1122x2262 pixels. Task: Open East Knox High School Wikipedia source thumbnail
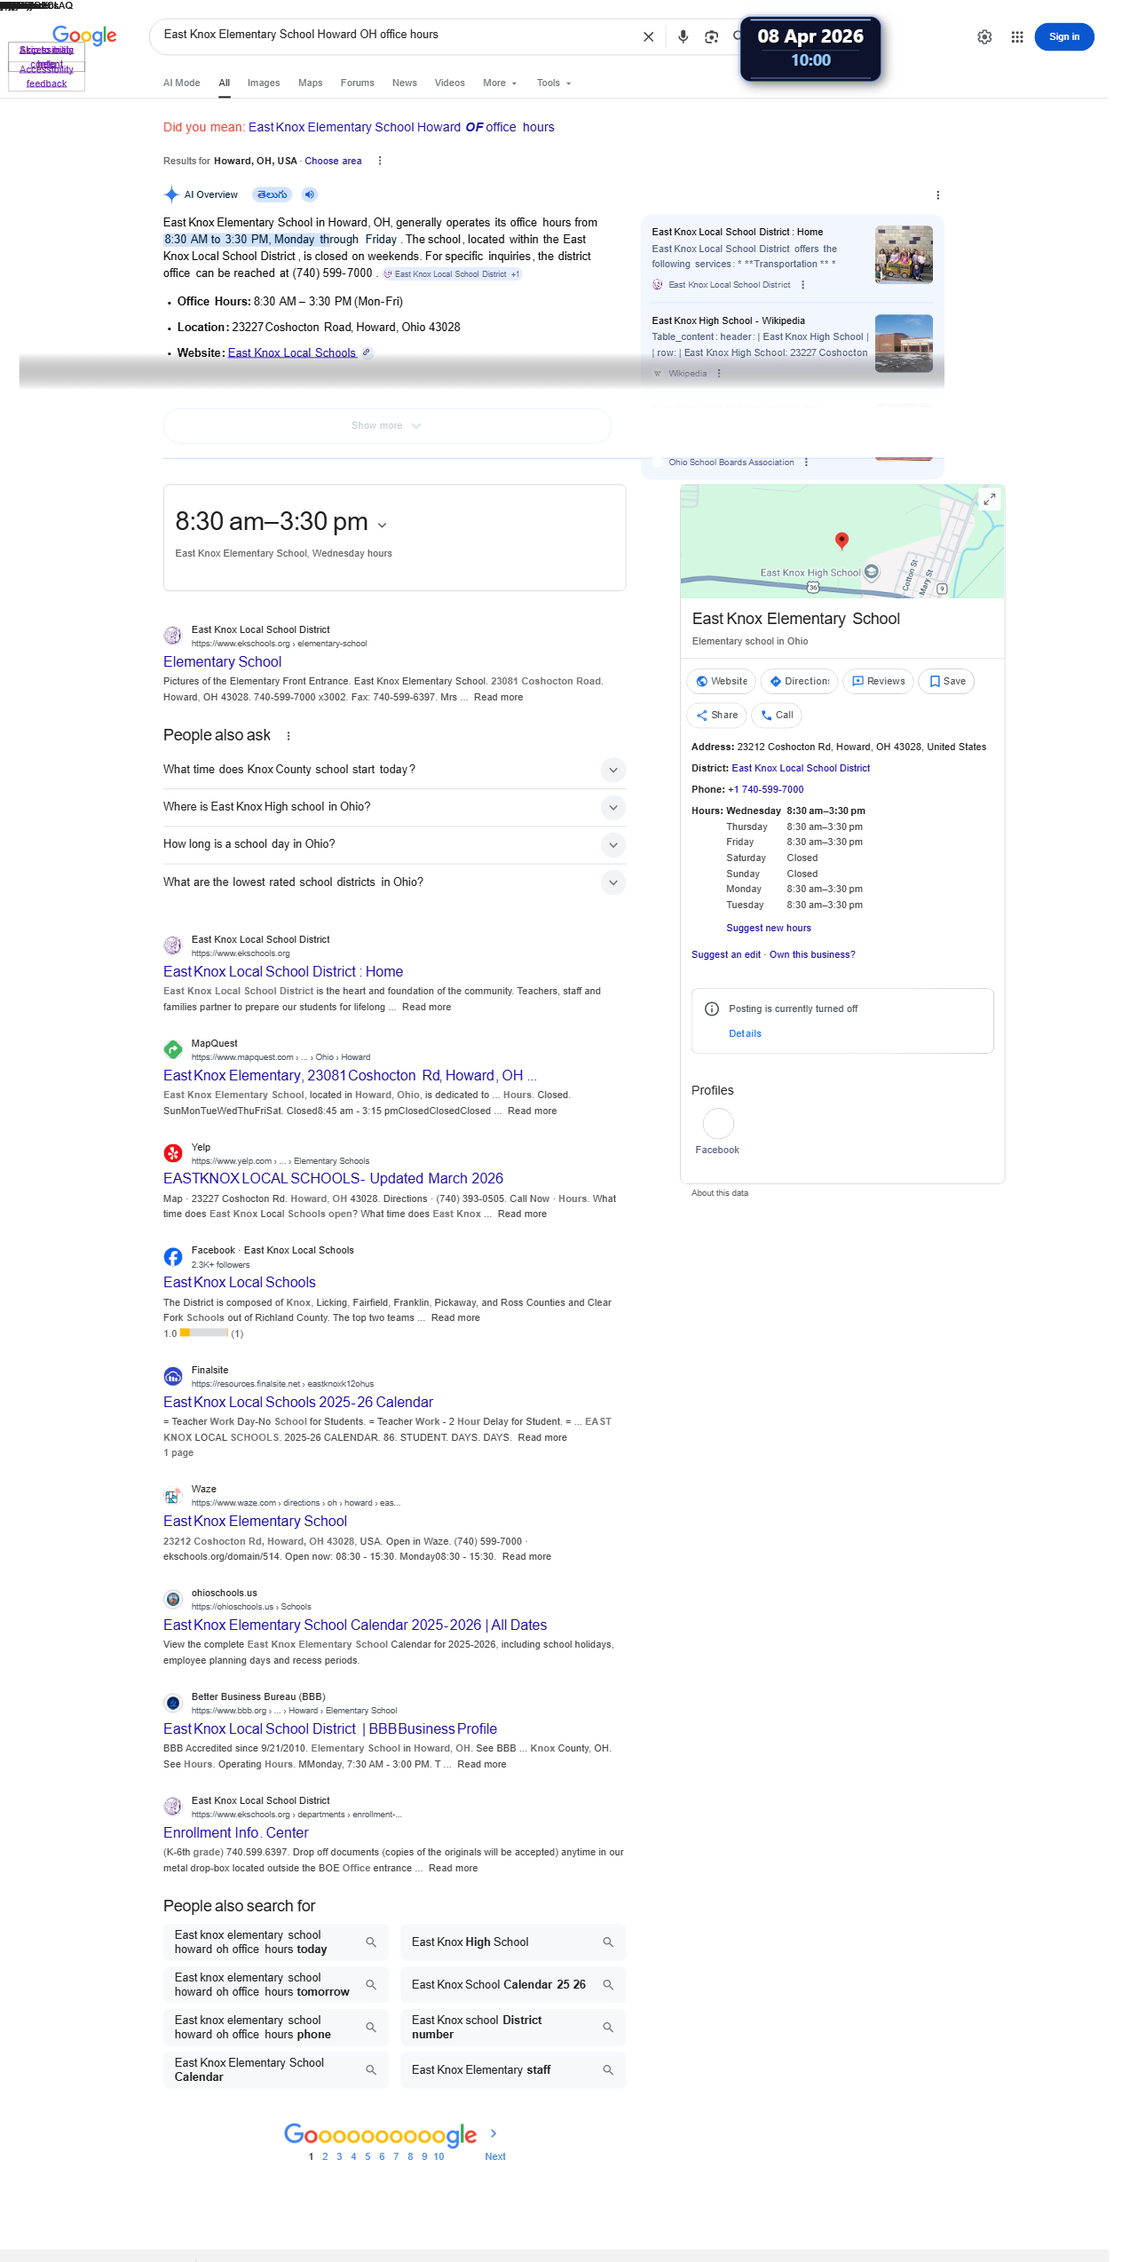point(904,343)
